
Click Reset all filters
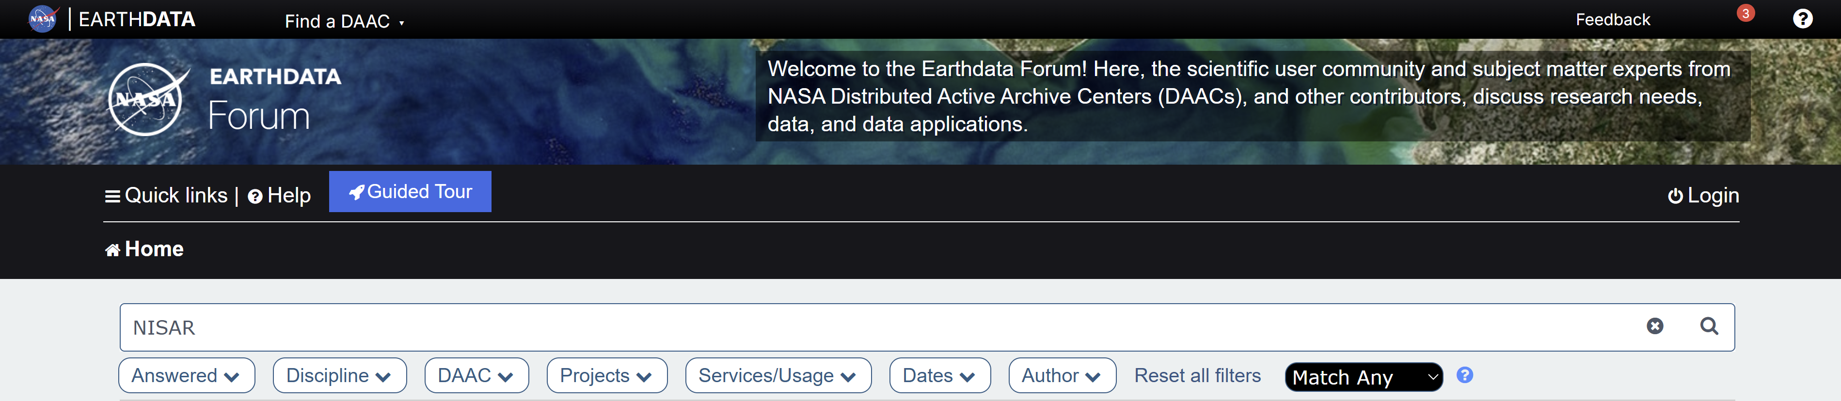[x=1197, y=375]
